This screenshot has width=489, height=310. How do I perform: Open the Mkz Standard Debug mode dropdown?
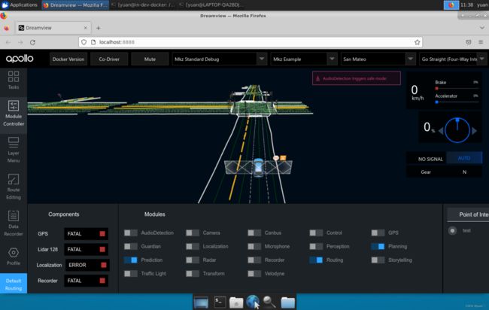coord(220,59)
